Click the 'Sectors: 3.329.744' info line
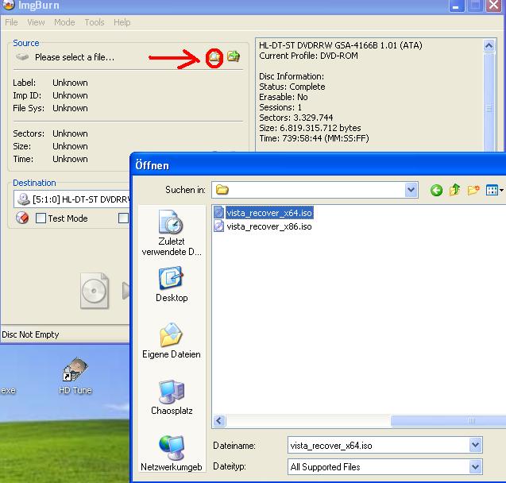The height and width of the screenshot is (483, 506). (296, 118)
